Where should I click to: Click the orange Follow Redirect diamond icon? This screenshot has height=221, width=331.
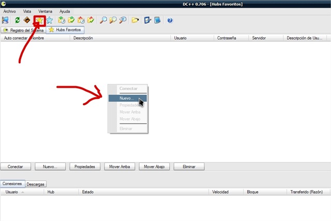coord(27,20)
